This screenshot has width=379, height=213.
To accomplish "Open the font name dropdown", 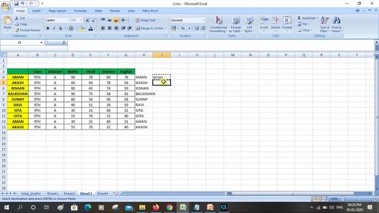I will (69, 20).
